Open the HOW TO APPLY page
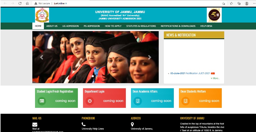The image size is (256, 132). point(113,26)
